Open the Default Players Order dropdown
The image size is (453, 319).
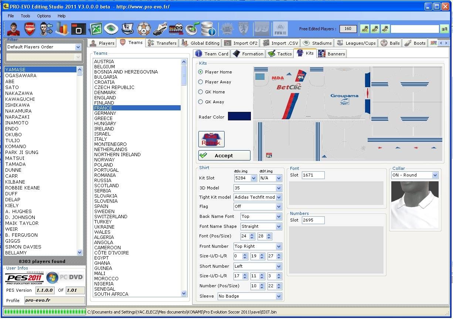point(78,47)
